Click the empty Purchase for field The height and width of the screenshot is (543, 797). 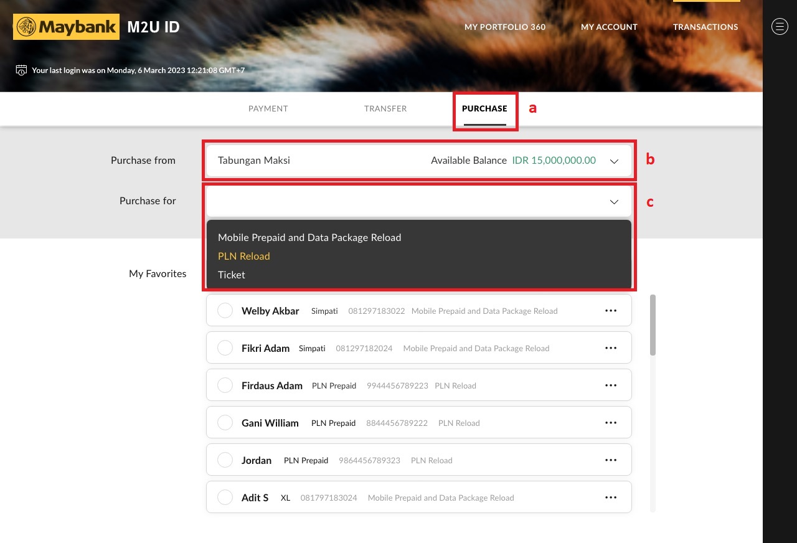pyautogui.click(x=418, y=202)
